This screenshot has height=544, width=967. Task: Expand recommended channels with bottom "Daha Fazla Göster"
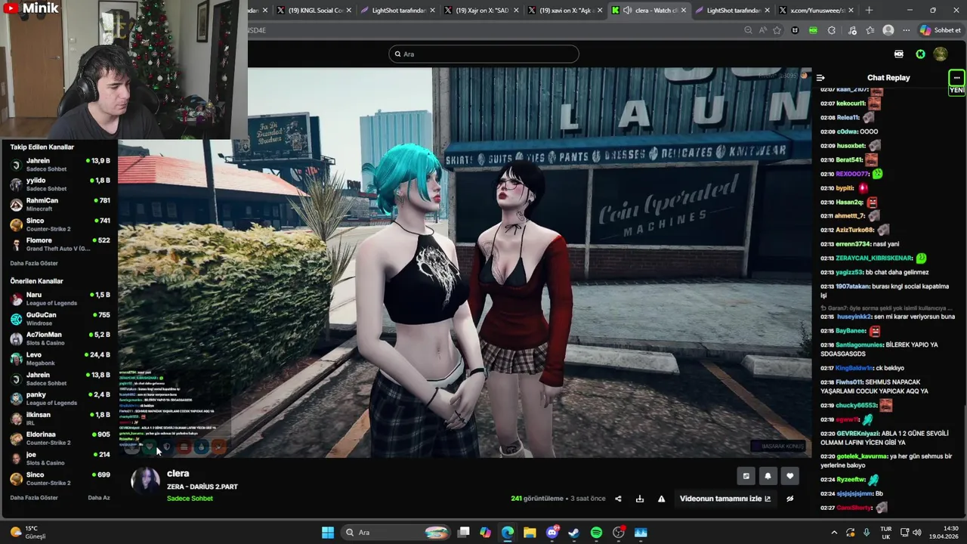click(x=34, y=498)
